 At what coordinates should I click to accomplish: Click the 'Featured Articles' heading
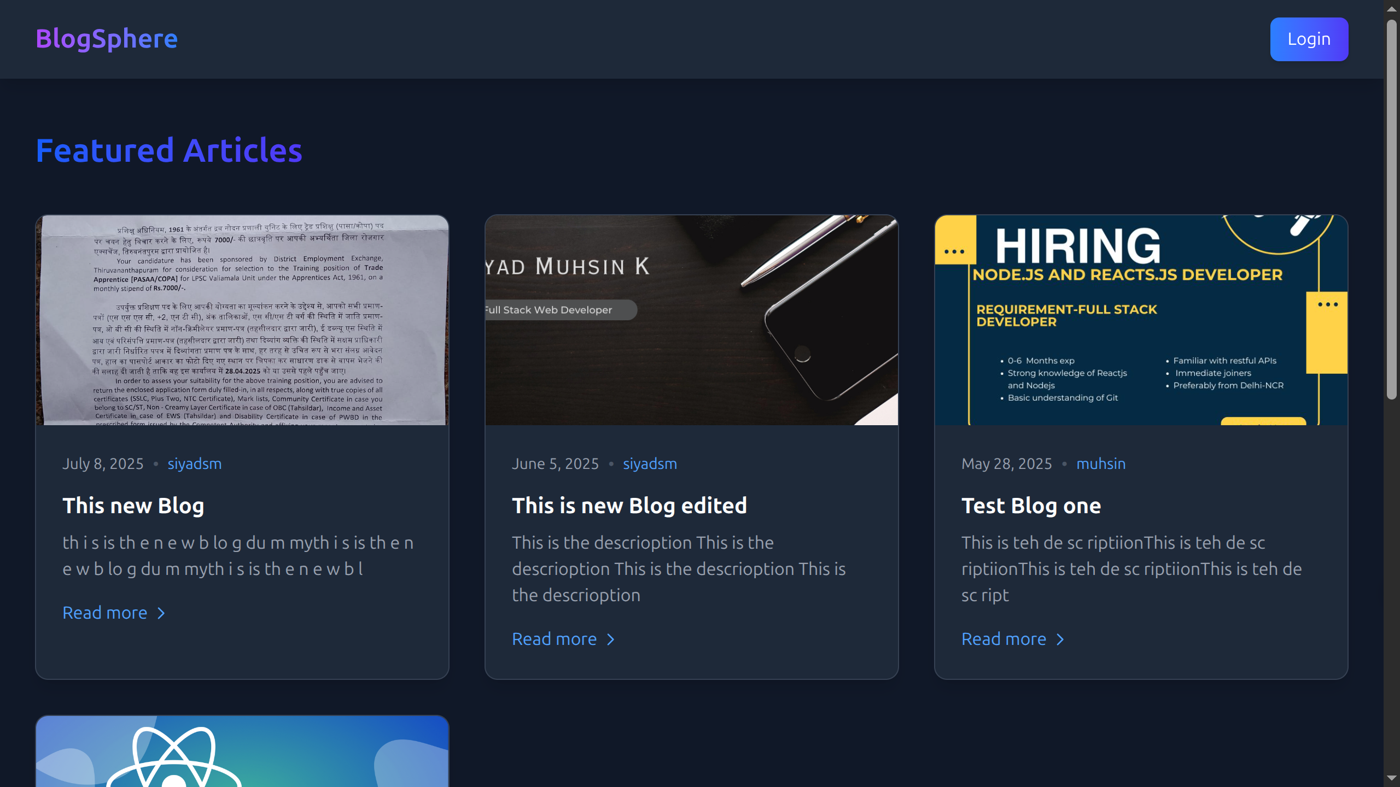(x=169, y=150)
